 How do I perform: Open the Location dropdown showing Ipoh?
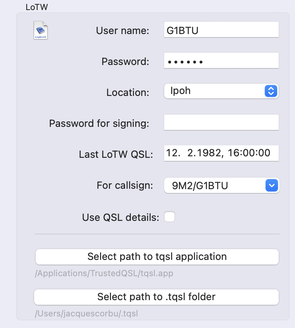click(221, 91)
